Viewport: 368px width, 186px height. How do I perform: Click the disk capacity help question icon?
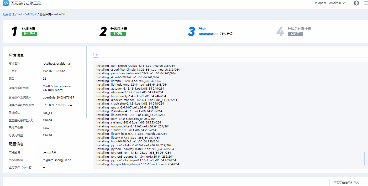[x=31, y=120]
